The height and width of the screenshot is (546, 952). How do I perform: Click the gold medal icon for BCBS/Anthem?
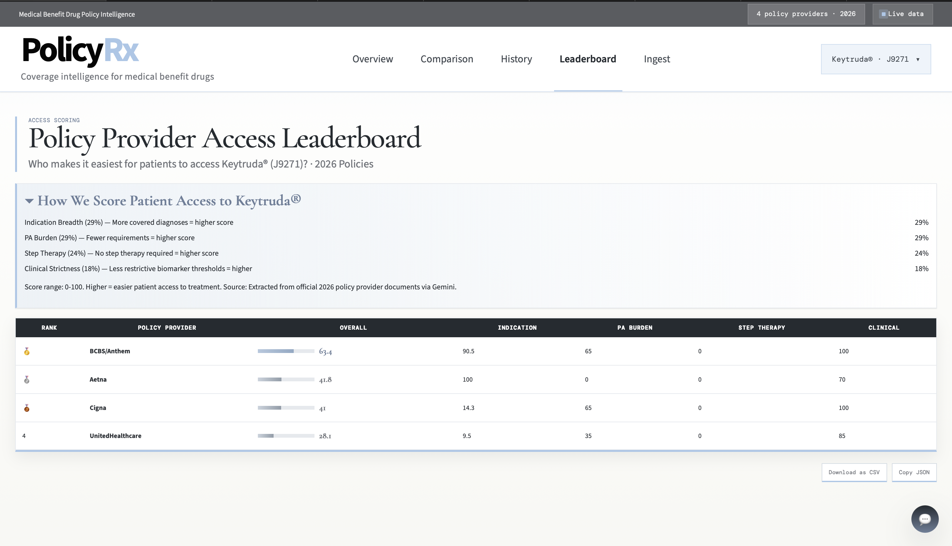pos(27,351)
